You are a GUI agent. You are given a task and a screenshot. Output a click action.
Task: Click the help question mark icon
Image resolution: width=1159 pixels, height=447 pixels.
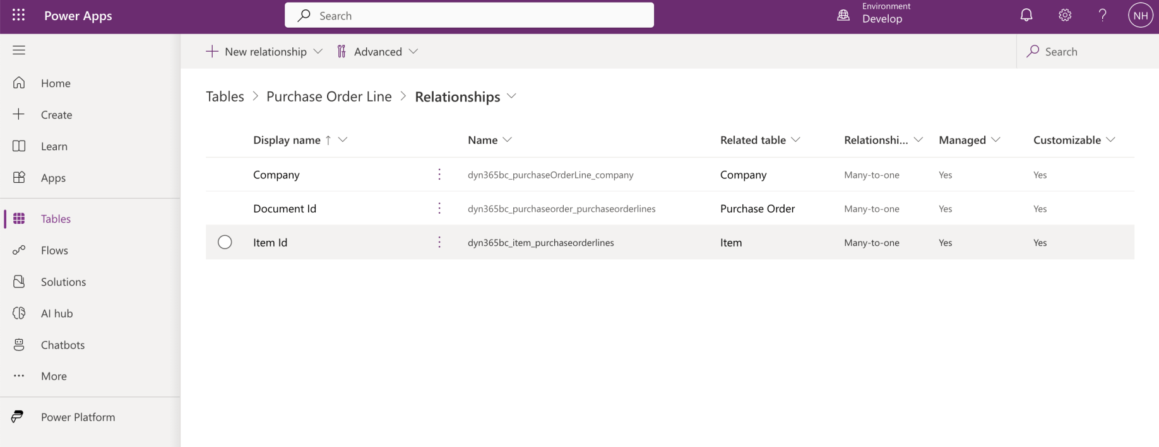pos(1102,15)
